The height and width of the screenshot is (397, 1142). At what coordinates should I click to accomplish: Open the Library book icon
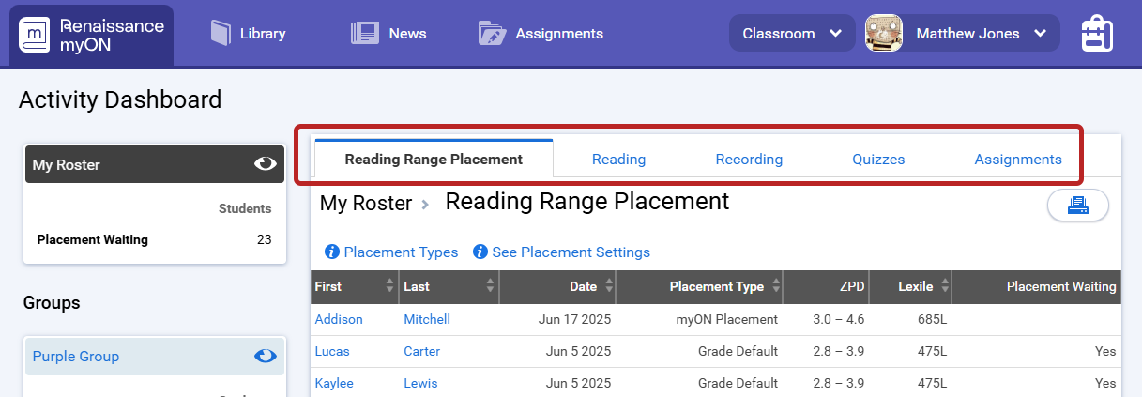click(x=220, y=34)
